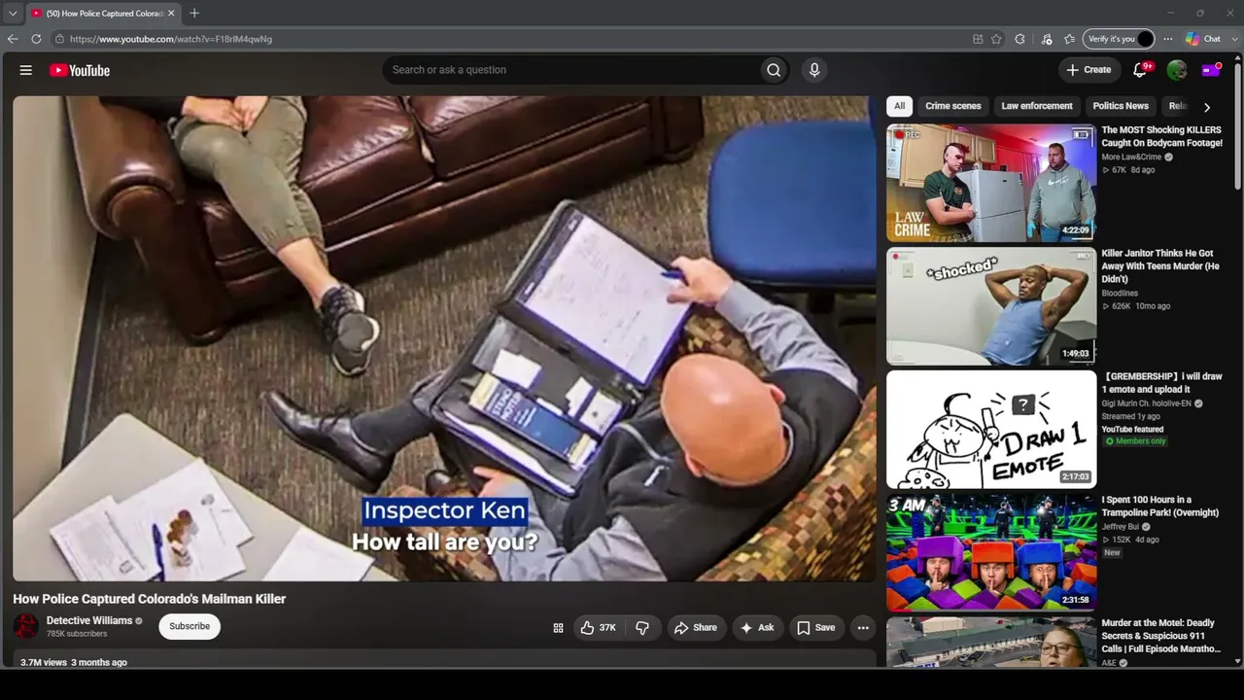Click the Create button
Viewport: 1244px width, 700px height.
point(1088,70)
